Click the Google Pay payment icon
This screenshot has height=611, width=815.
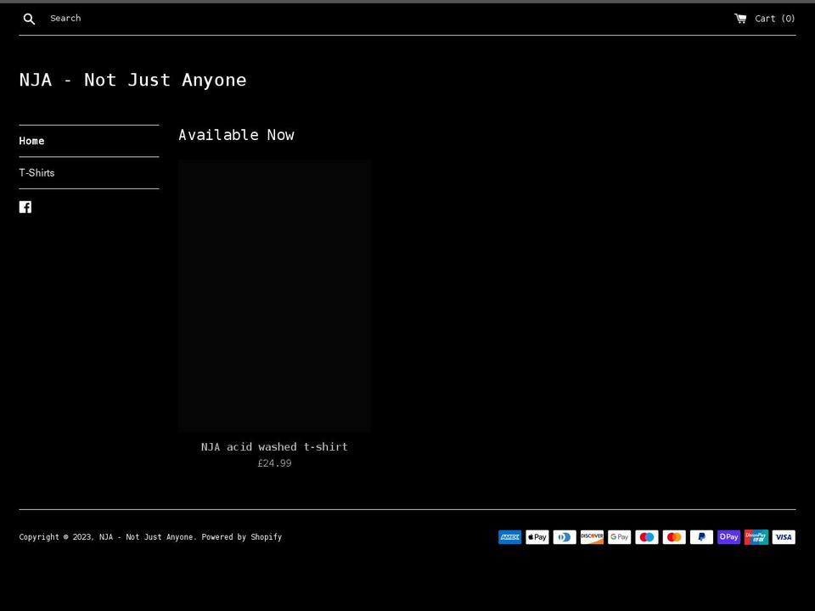(620, 536)
